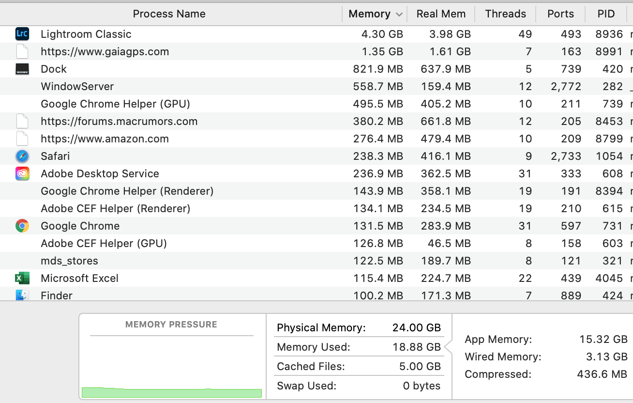The height and width of the screenshot is (403, 633).
Task: Click the document icon beside www.amazon.com
Action: pyautogui.click(x=22, y=139)
